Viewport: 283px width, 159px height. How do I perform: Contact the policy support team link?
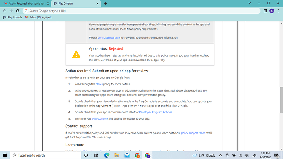(193, 133)
